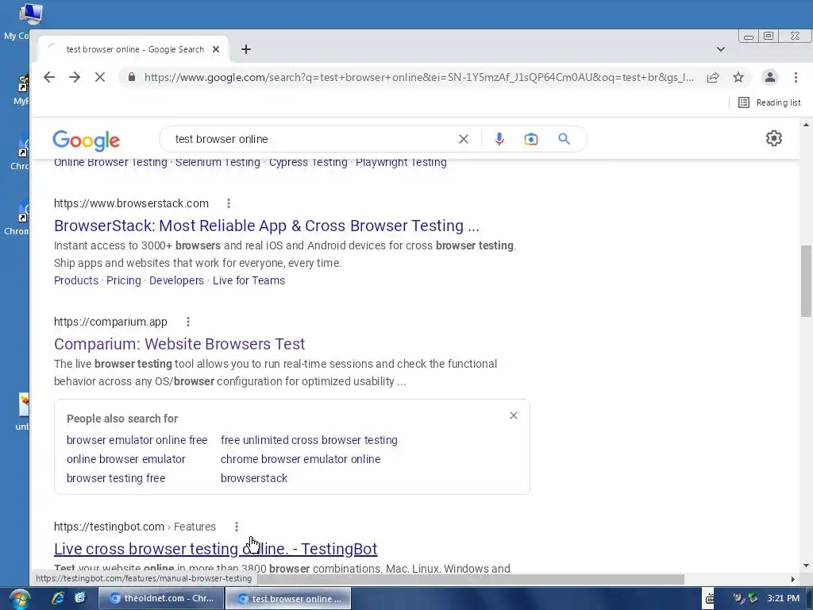Screen dimensions: 813x610
Task: Click the testingbot.com Features breadcrumb
Action: coord(195,527)
